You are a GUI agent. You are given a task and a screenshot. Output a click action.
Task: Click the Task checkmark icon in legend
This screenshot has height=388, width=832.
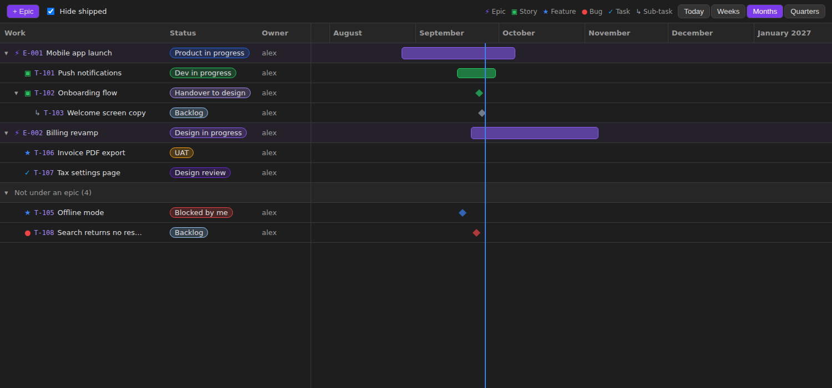tap(611, 12)
